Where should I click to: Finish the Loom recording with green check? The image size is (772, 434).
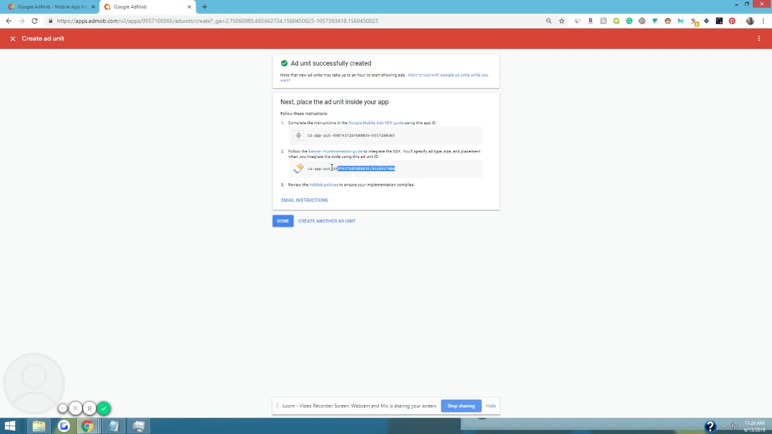(104, 408)
